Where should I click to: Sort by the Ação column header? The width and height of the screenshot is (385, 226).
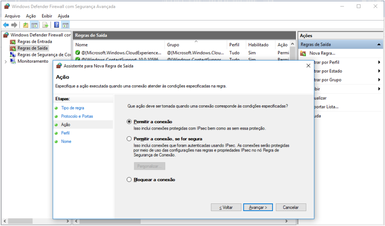[282, 45]
